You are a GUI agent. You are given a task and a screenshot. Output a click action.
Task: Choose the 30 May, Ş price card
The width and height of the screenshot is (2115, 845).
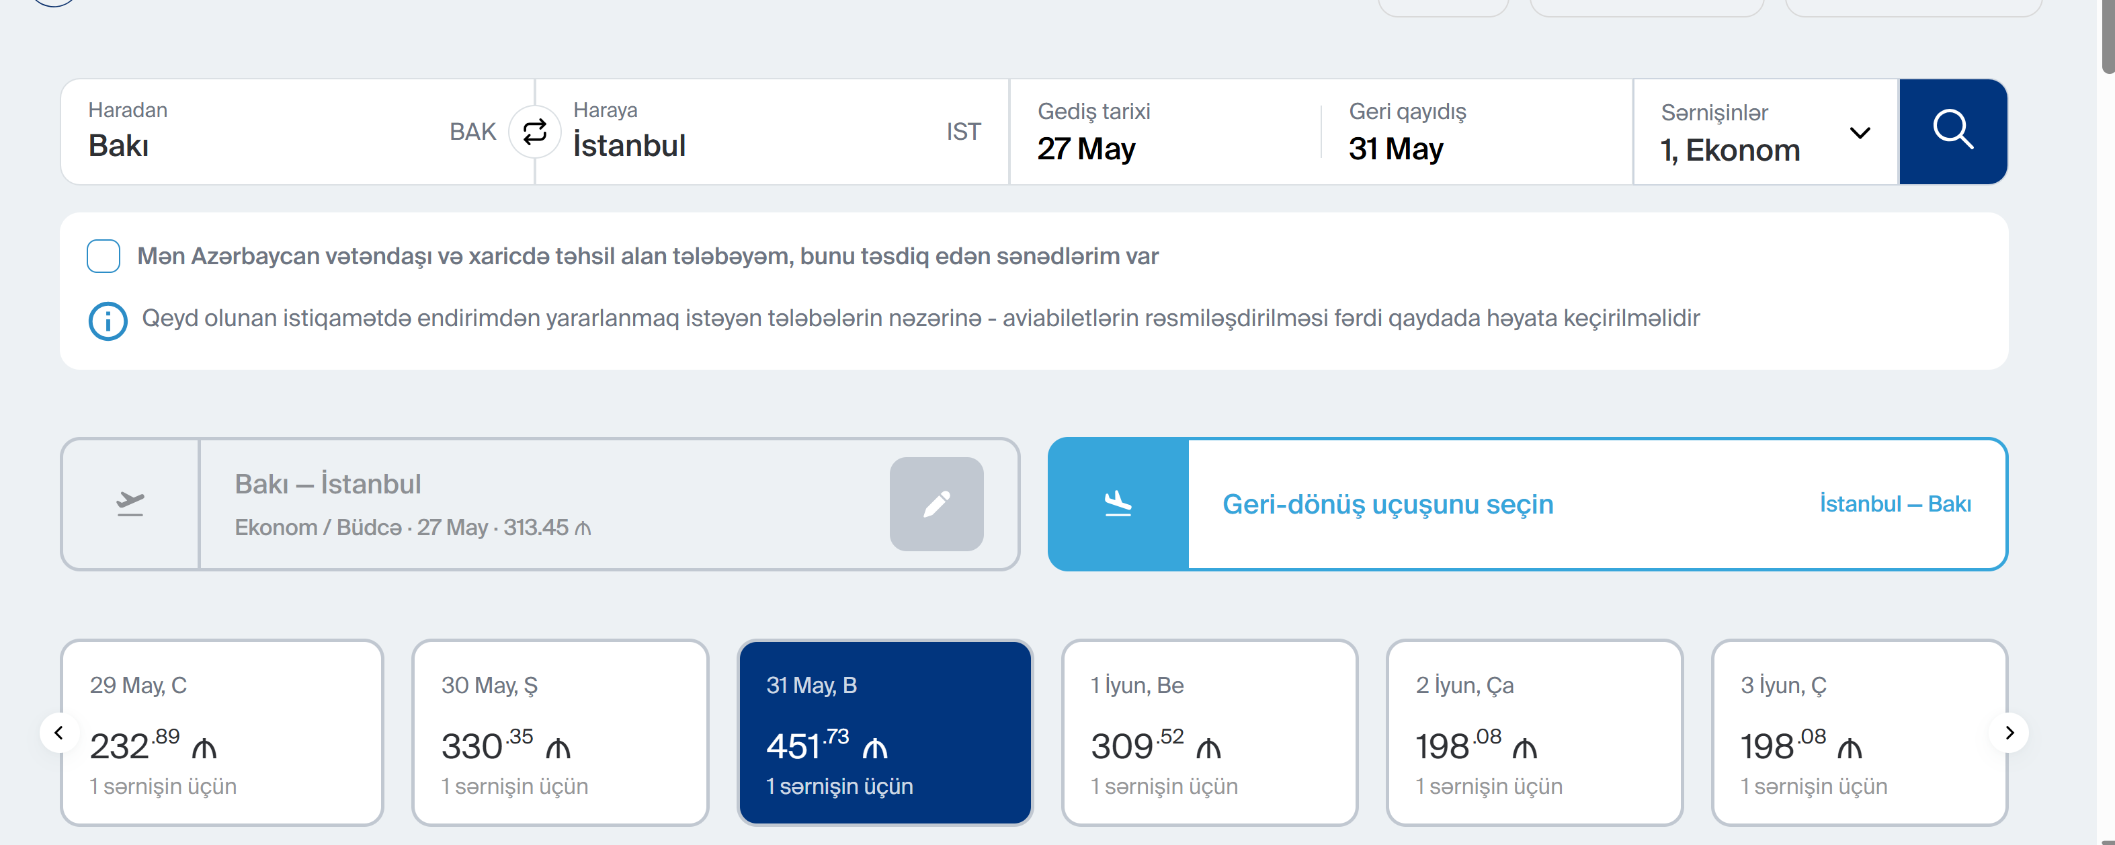pos(560,731)
